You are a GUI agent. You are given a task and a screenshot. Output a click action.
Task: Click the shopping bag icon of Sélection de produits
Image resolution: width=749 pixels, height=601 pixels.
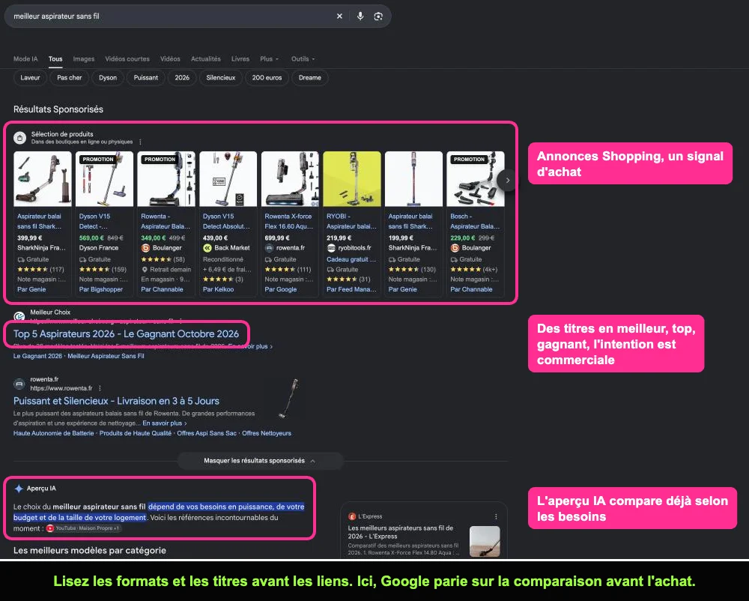coord(19,138)
